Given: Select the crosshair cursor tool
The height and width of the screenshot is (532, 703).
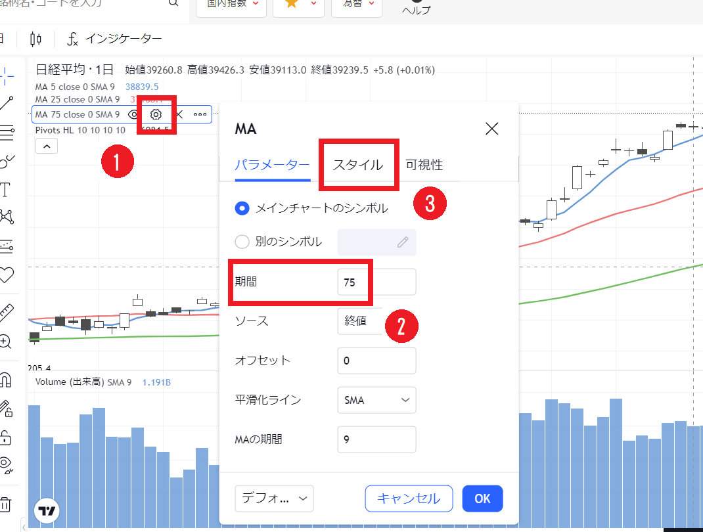Looking at the screenshot, I should click(x=7, y=76).
